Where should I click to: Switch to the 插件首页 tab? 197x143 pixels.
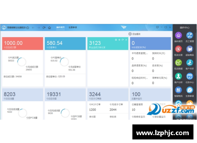pos(60,27)
